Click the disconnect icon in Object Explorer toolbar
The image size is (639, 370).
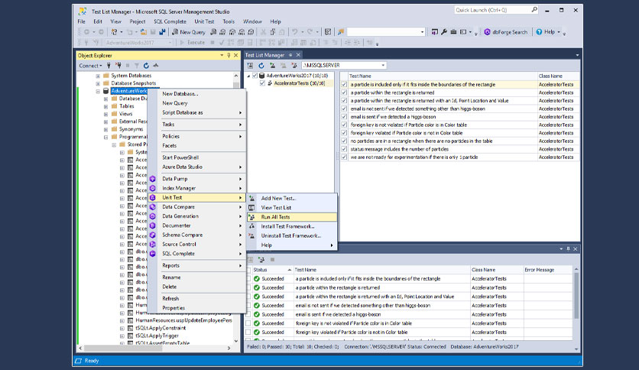tap(118, 65)
